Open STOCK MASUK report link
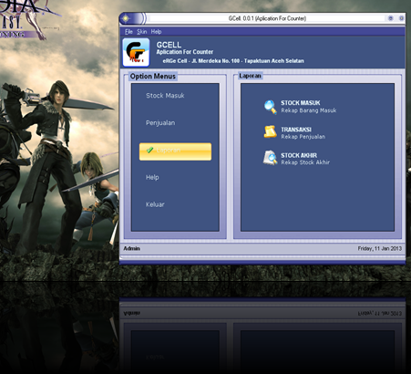This screenshot has height=374, width=411. pos(301,103)
